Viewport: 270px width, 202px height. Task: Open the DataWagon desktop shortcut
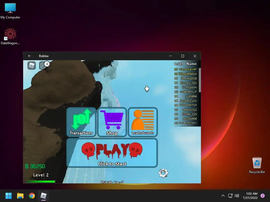10,36
